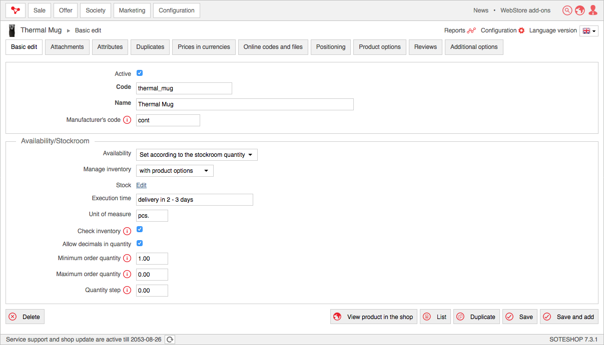This screenshot has width=604, height=345.
Task: Click the Duplicate button
Action: 476,317
